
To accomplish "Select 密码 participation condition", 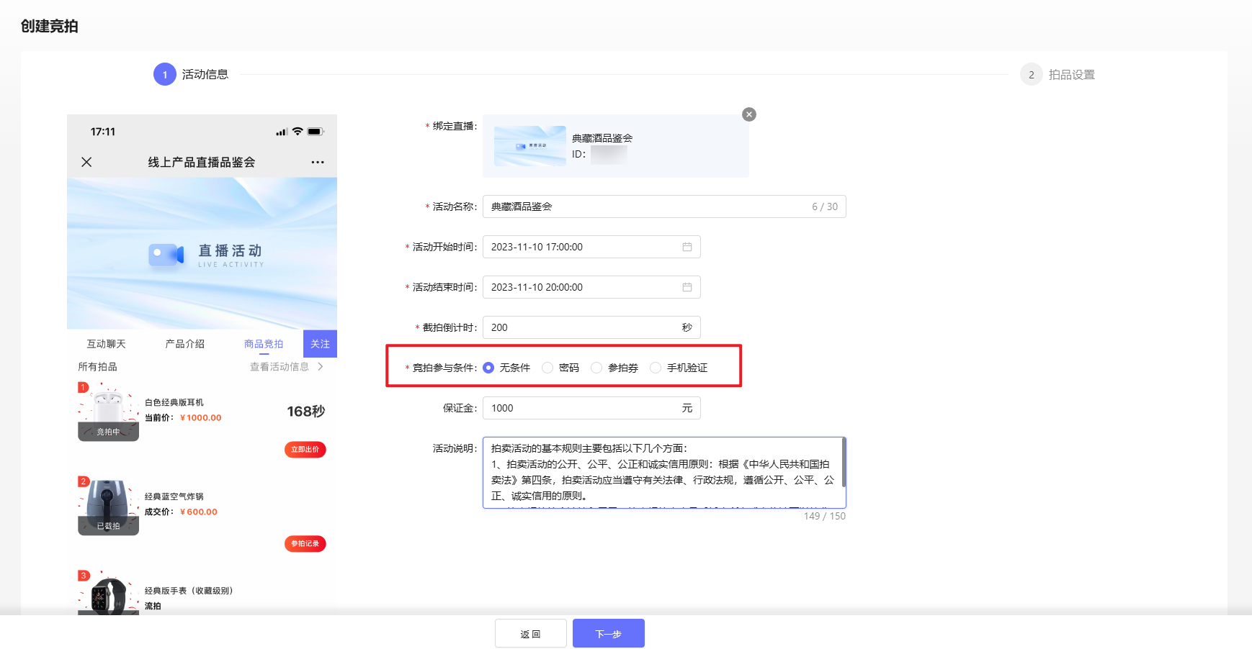I will (547, 368).
